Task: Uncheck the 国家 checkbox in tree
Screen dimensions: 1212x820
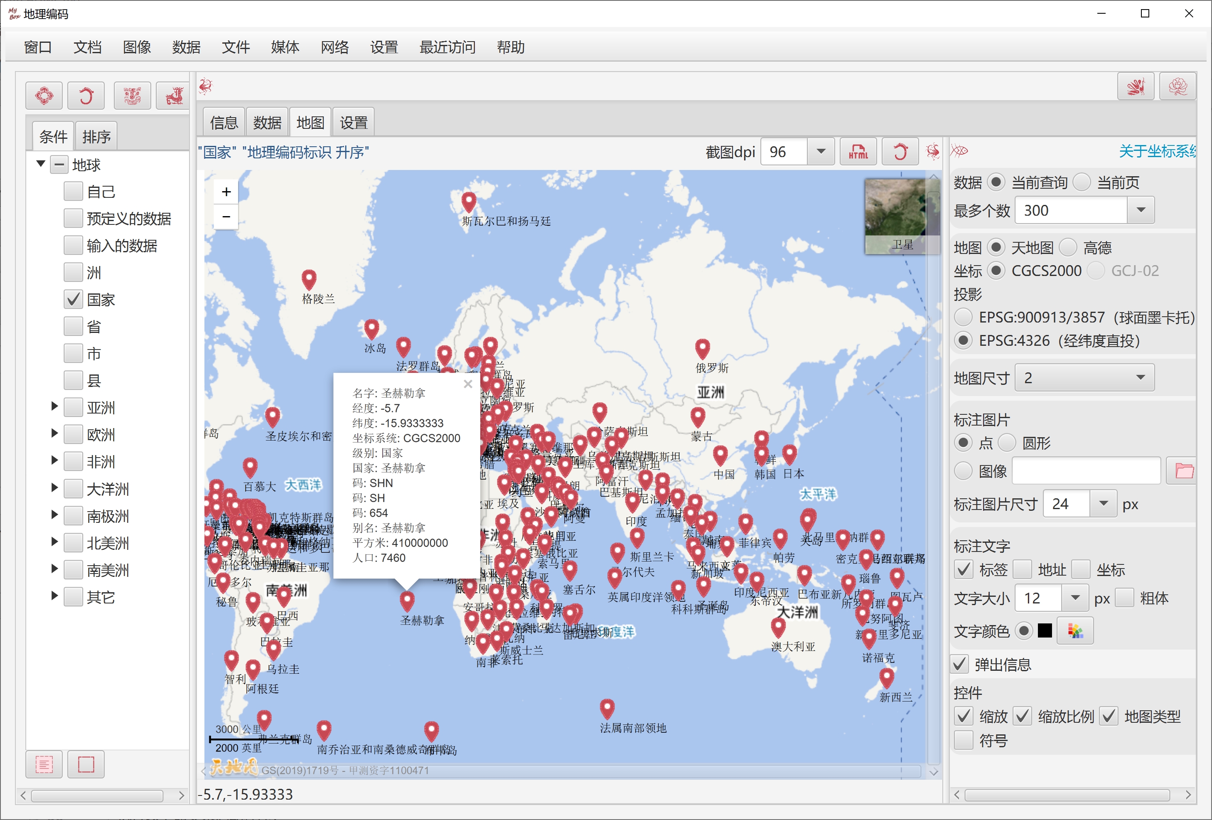Action: pyautogui.click(x=74, y=299)
